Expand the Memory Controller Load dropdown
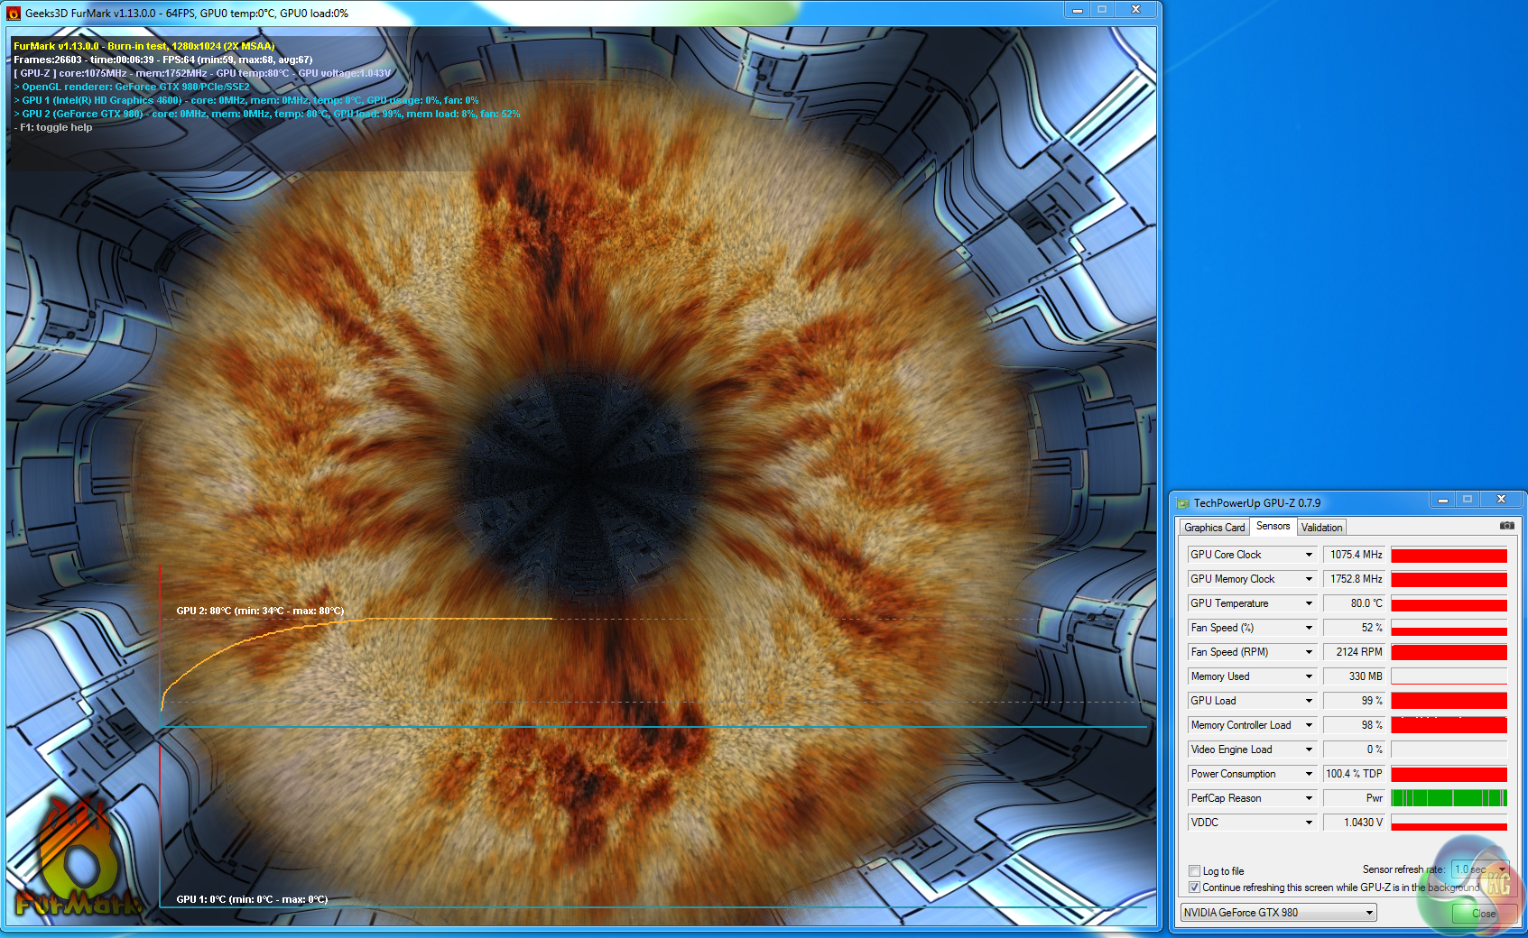This screenshot has width=1528, height=938. click(x=1309, y=725)
